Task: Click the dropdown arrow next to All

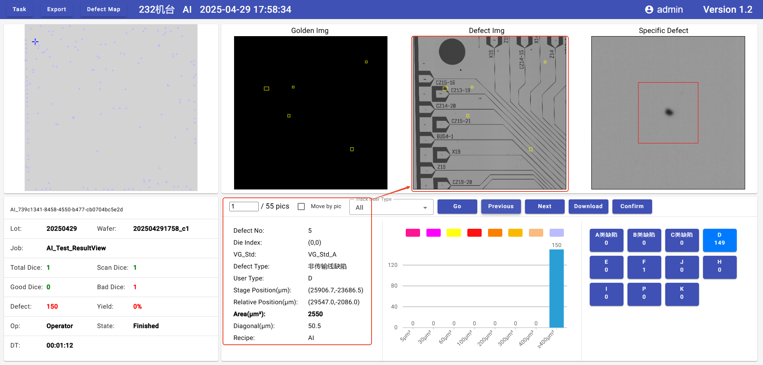Action: [425, 208]
